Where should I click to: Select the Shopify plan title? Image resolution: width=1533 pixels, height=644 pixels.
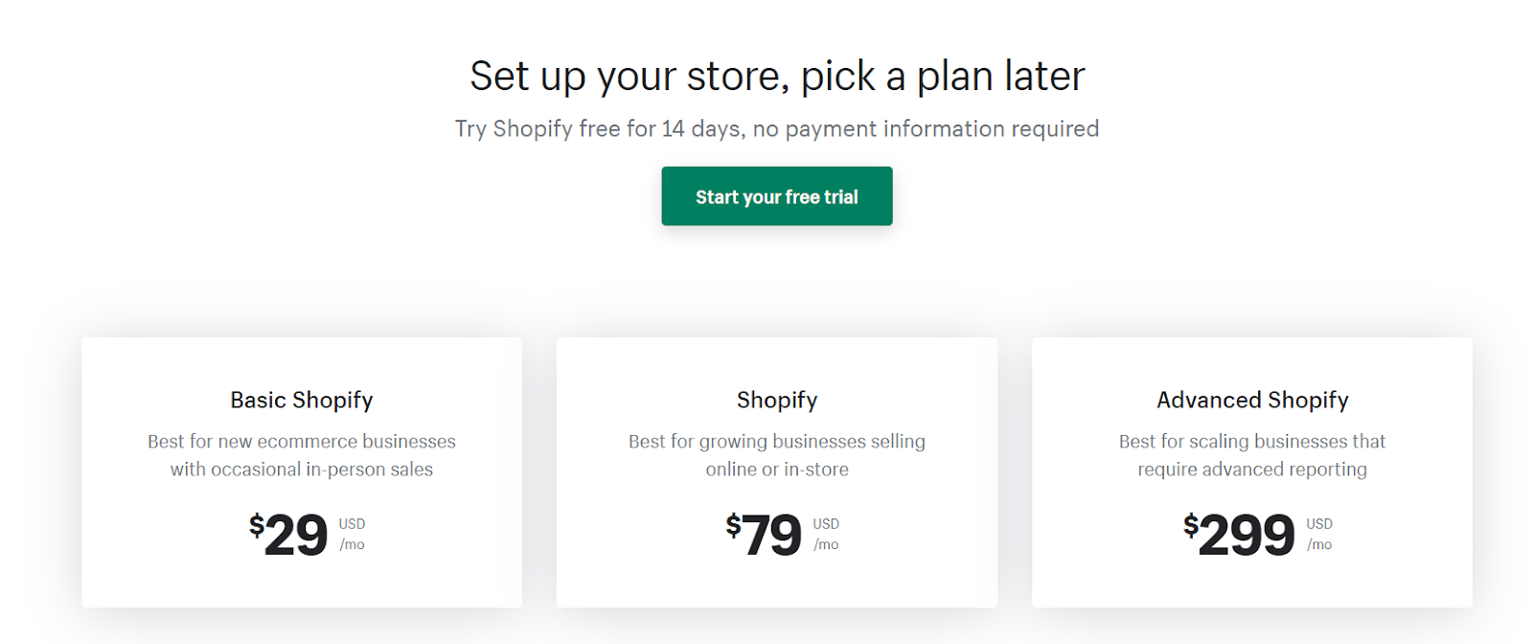click(x=777, y=400)
